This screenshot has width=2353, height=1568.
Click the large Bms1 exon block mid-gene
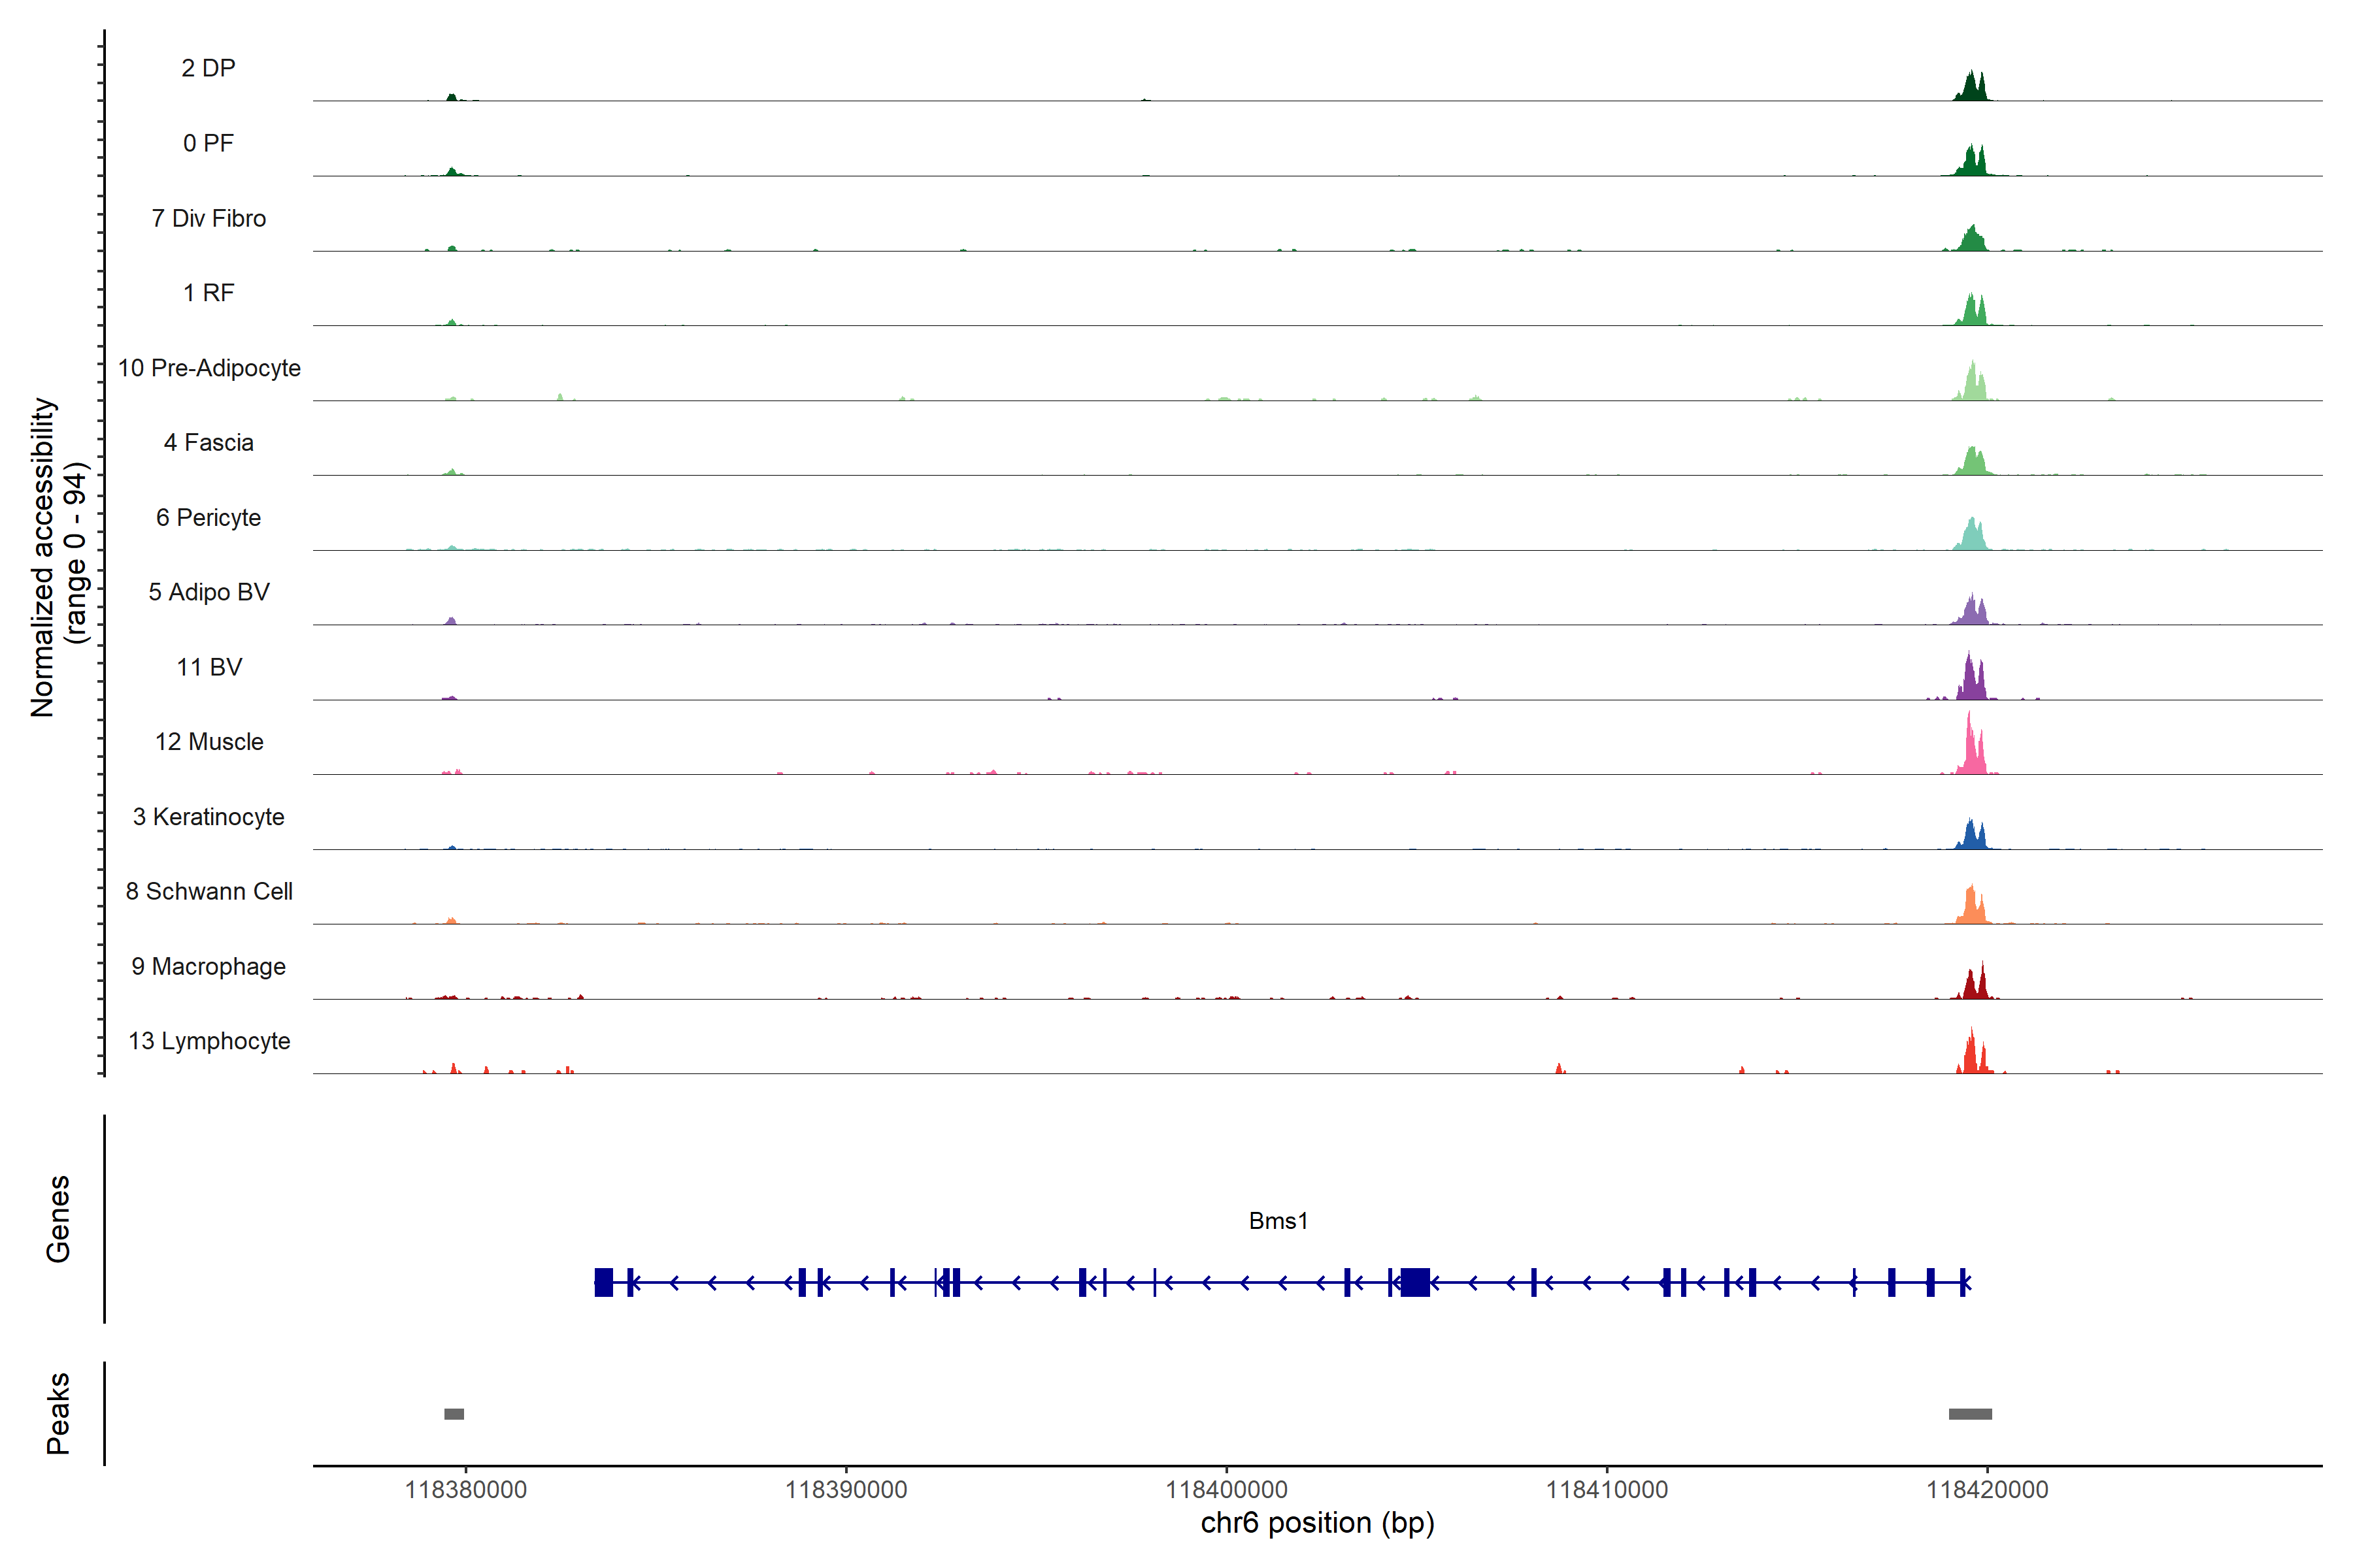[x=1414, y=1282]
